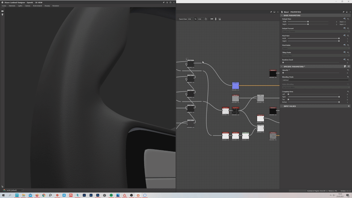Pin the graph view panel
This screenshot has width=352, height=198.
click(x=271, y=12)
